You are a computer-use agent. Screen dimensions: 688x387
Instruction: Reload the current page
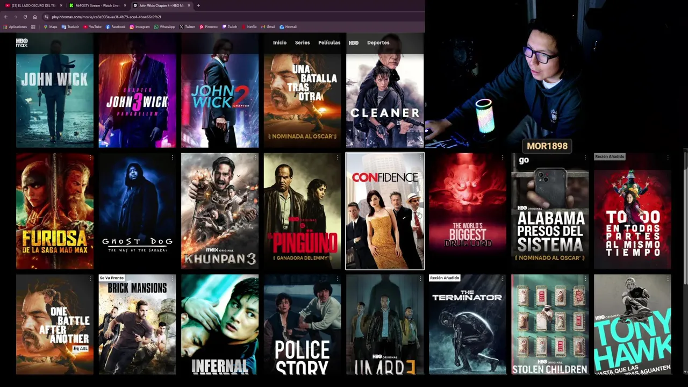pos(25,17)
